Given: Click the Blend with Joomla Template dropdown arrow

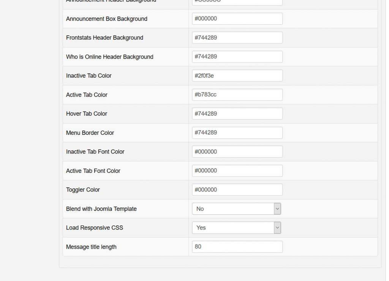Looking at the screenshot, I should [277, 209].
